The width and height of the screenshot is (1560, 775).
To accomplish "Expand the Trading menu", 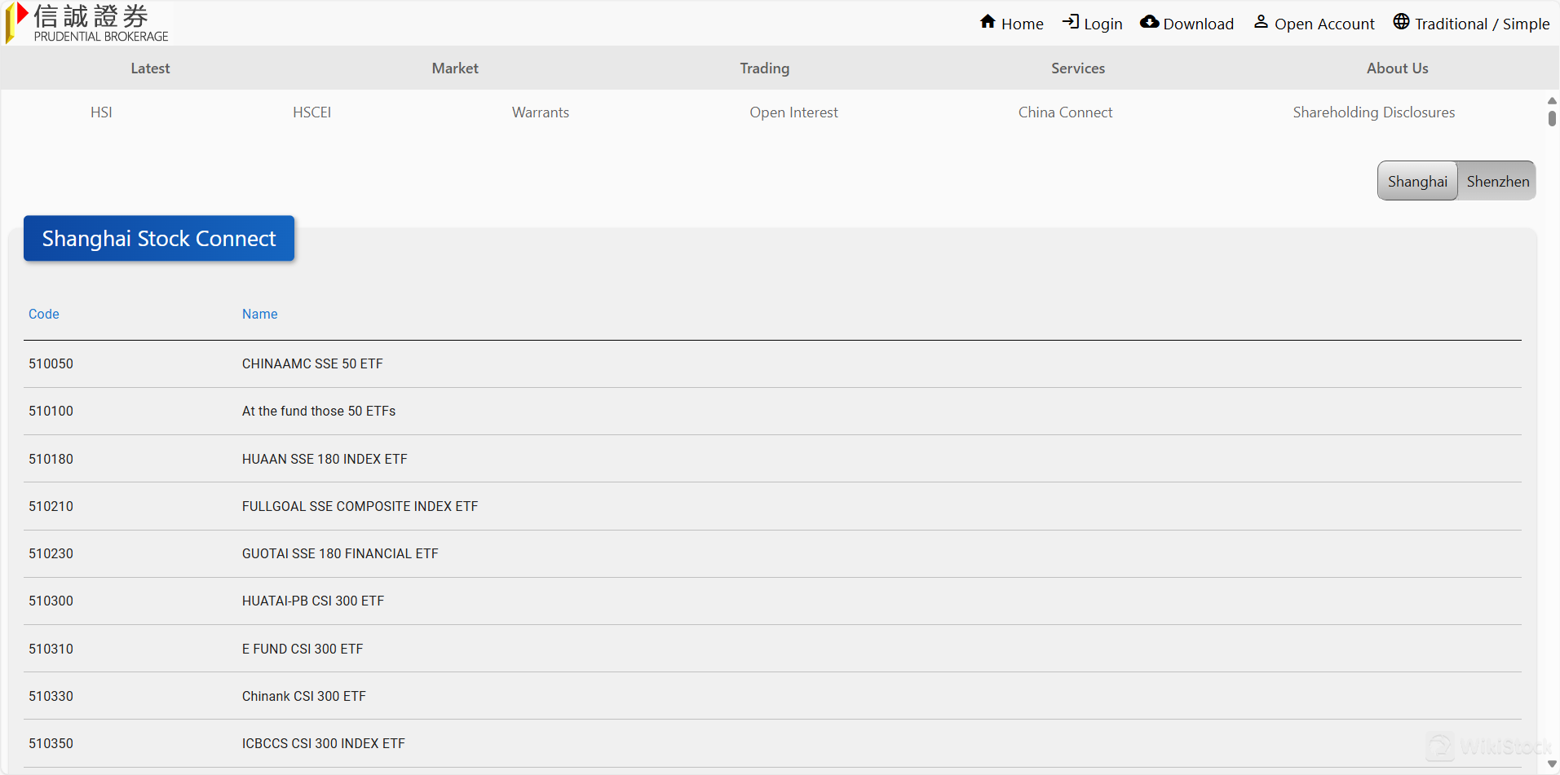I will (764, 68).
